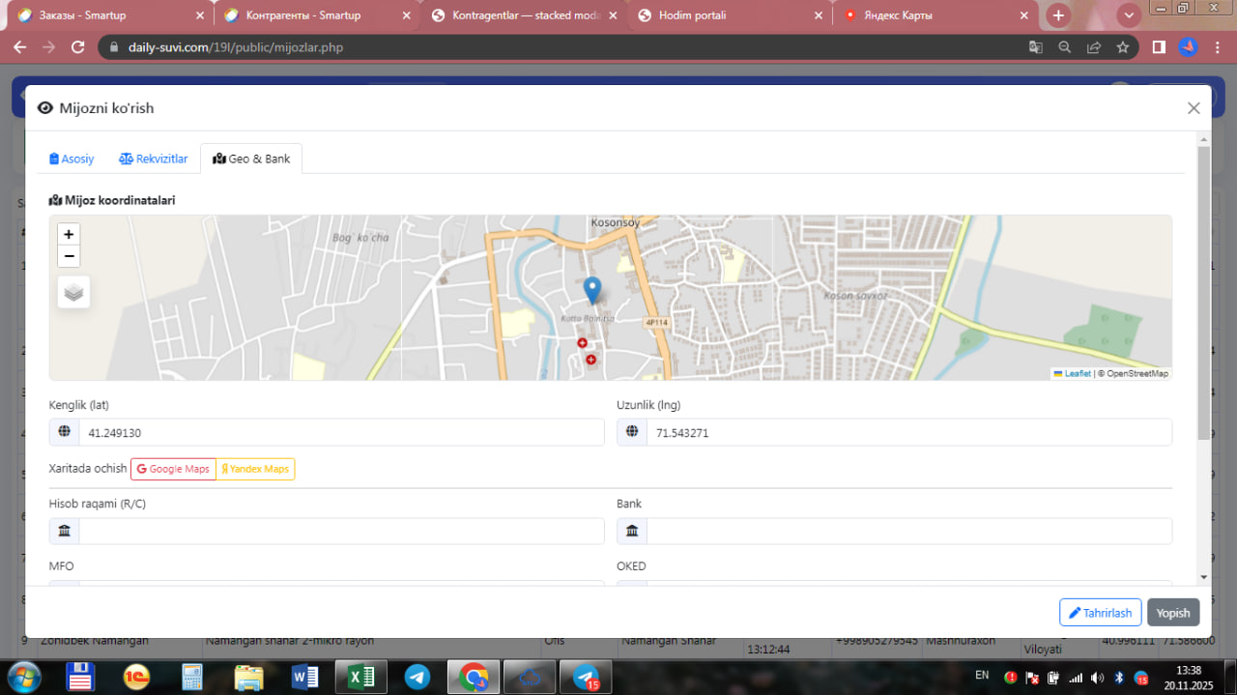
Task: Click the blue location marker pin
Action: coord(592,289)
